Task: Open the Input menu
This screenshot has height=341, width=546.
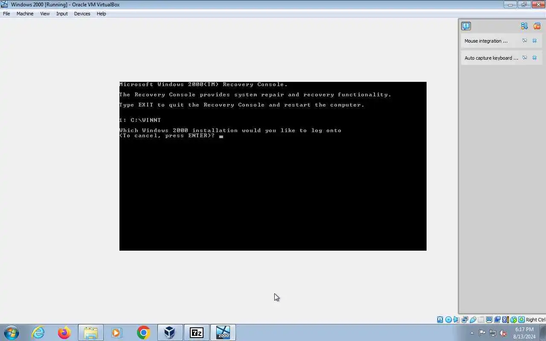Action: (62, 14)
